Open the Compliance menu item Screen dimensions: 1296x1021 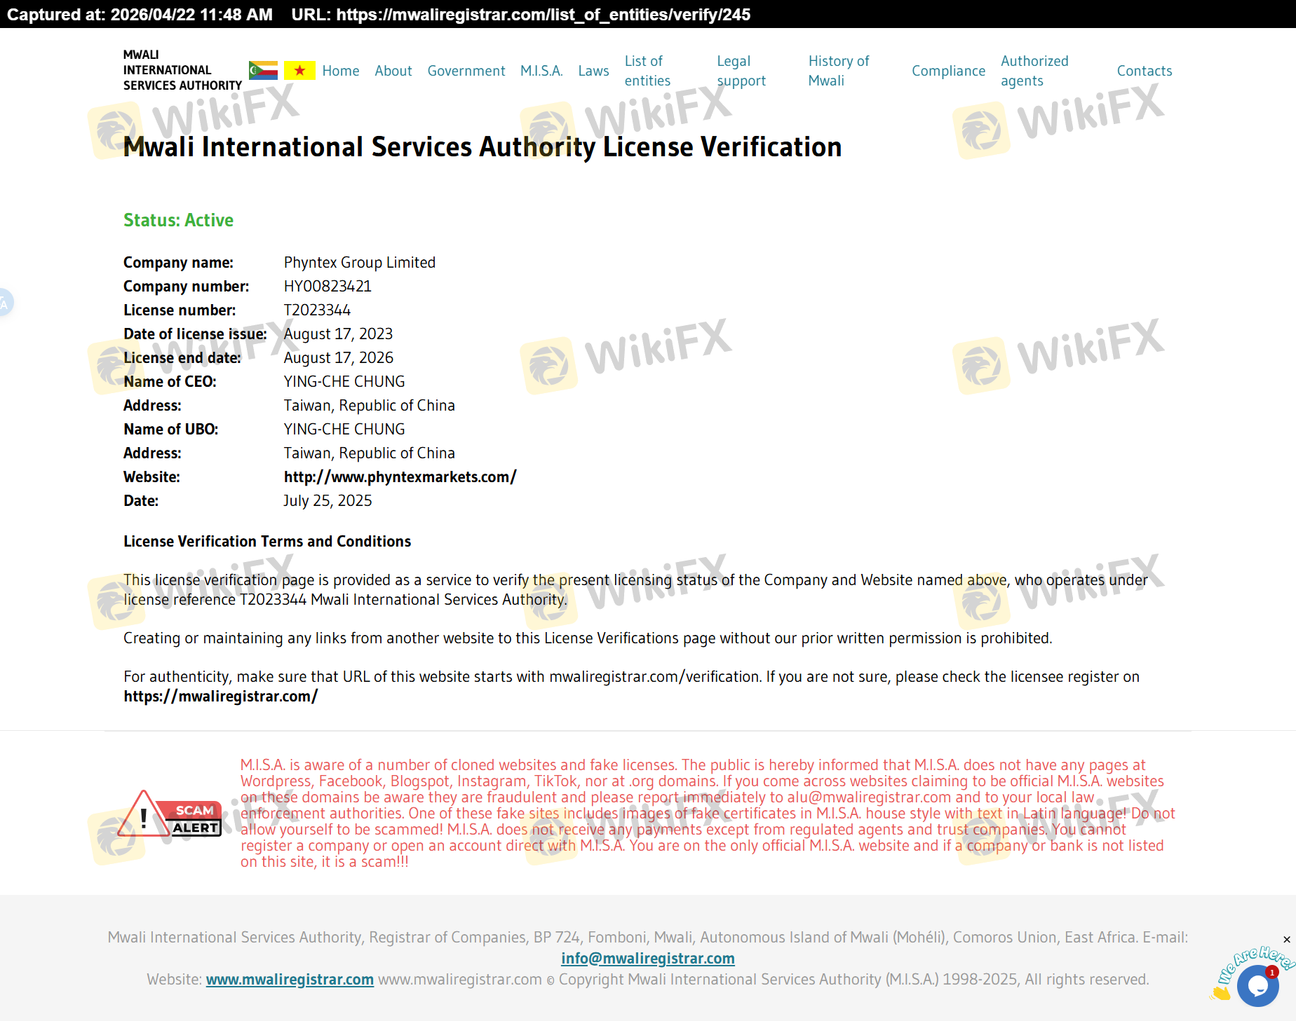948,71
